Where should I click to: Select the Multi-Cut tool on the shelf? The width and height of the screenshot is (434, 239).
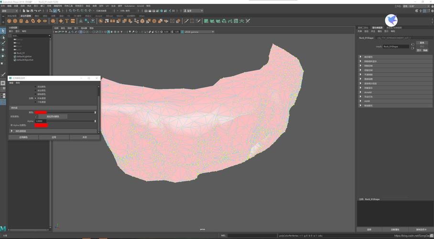pyautogui.click(x=186, y=21)
